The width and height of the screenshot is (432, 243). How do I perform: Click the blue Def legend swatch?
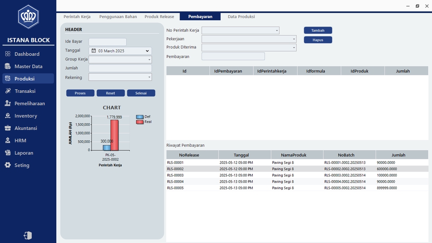click(x=139, y=117)
